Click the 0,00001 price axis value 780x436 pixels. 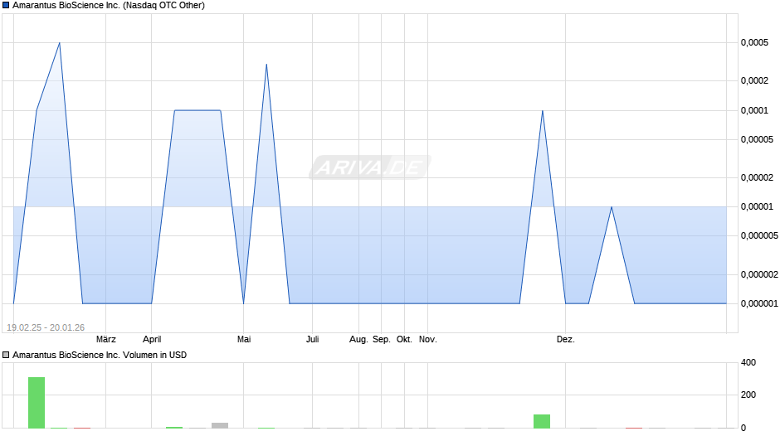coord(757,207)
